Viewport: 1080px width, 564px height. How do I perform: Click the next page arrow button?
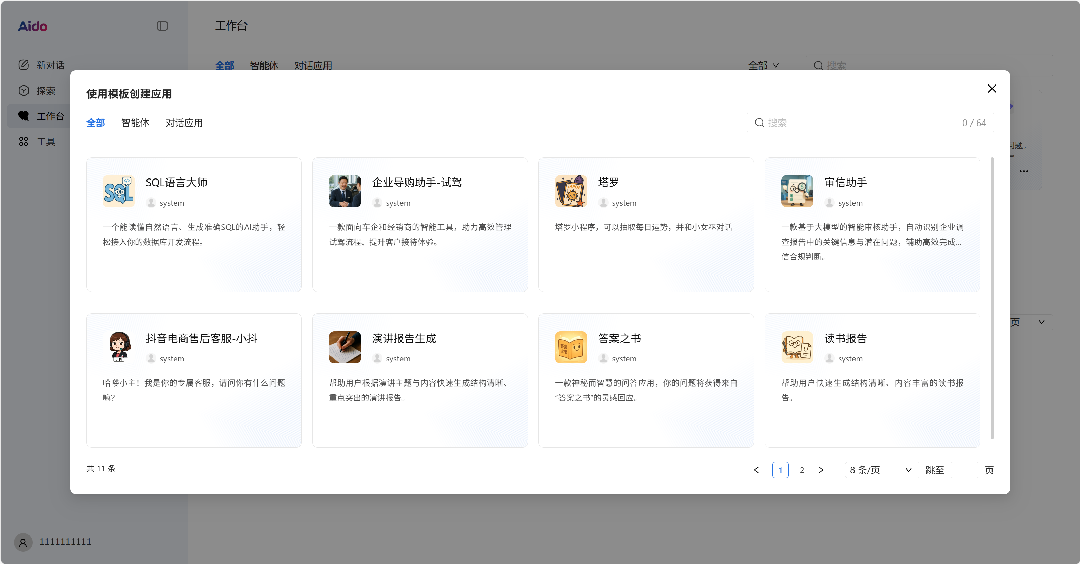[821, 470]
